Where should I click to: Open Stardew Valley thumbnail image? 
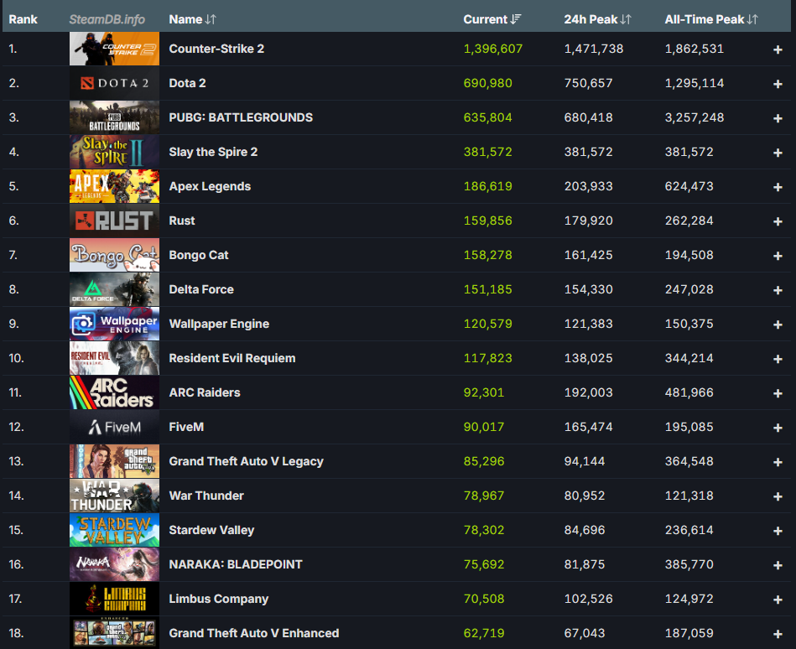[x=114, y=530]
